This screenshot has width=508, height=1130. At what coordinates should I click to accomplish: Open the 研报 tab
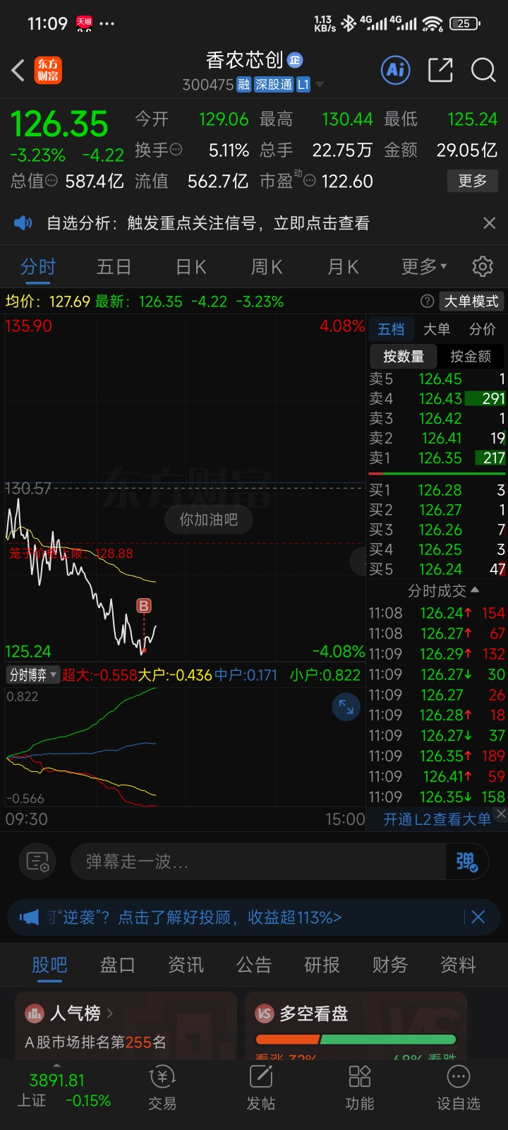(322, 965)
